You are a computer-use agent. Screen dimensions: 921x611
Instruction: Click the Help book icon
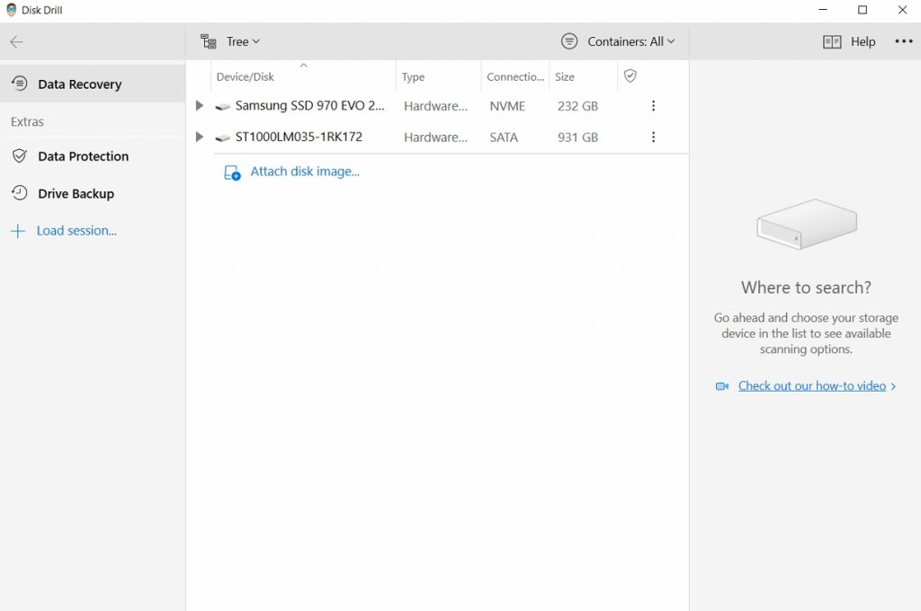pyautogui.click(x=832, y=41)
